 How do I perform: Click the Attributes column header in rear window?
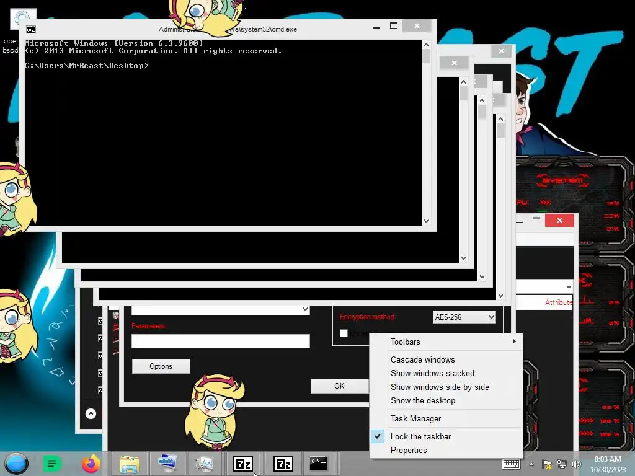click(x=559, y=302)
